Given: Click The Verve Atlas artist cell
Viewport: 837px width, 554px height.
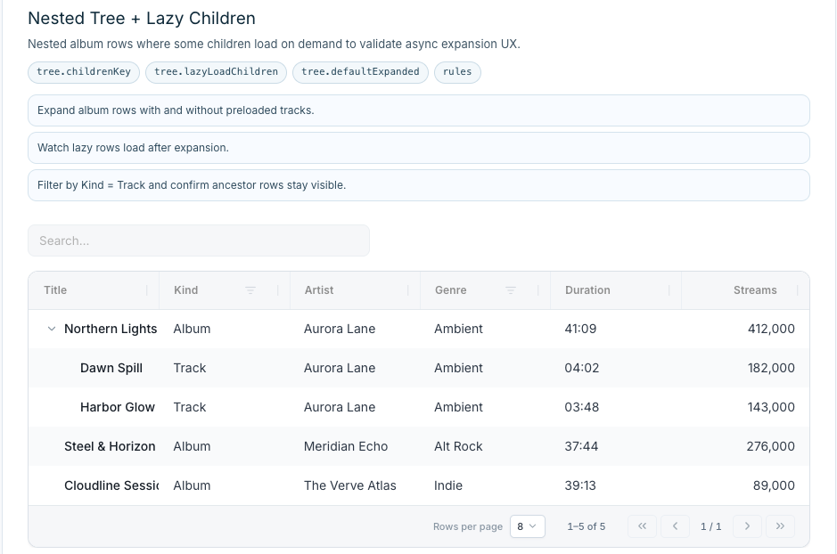Looking at the screenshot, I should pyautogui.click(x=350, y=485).
